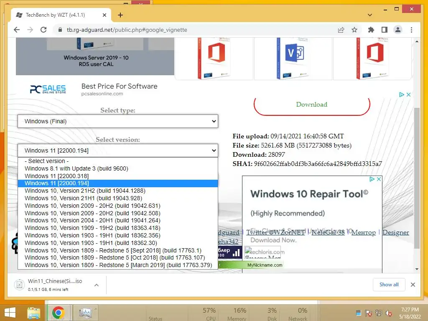
Task: Switch to TechBench by WZT tab
Action: click(x=55, y=15)
